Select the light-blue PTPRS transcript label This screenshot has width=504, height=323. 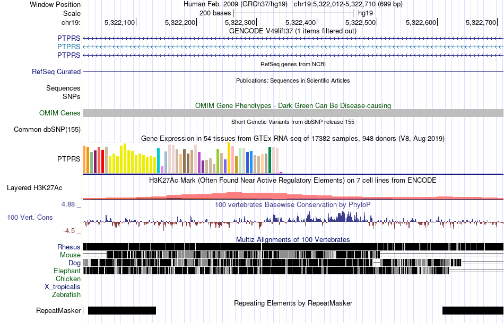[69, 47]
